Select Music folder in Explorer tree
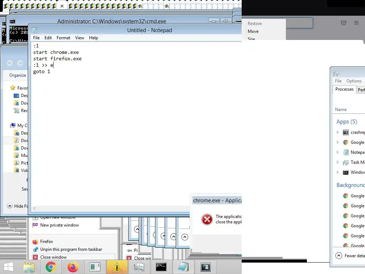The width and height of the screenshot is (365, 274). point(21,156)
